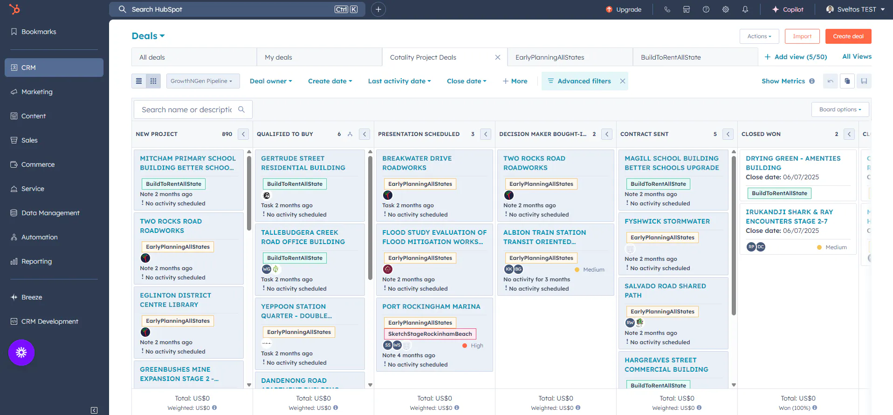The image size is (893, 415).
Task: Clear the Advanced filters with X
Action: click(x=623, y=81)
